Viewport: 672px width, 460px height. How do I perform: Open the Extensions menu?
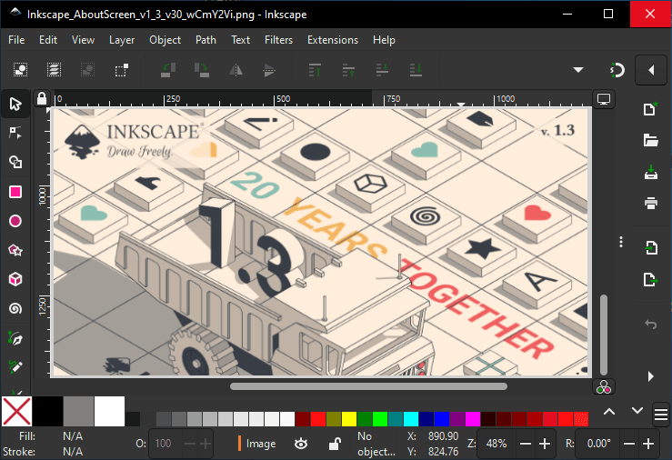(332, 40)
